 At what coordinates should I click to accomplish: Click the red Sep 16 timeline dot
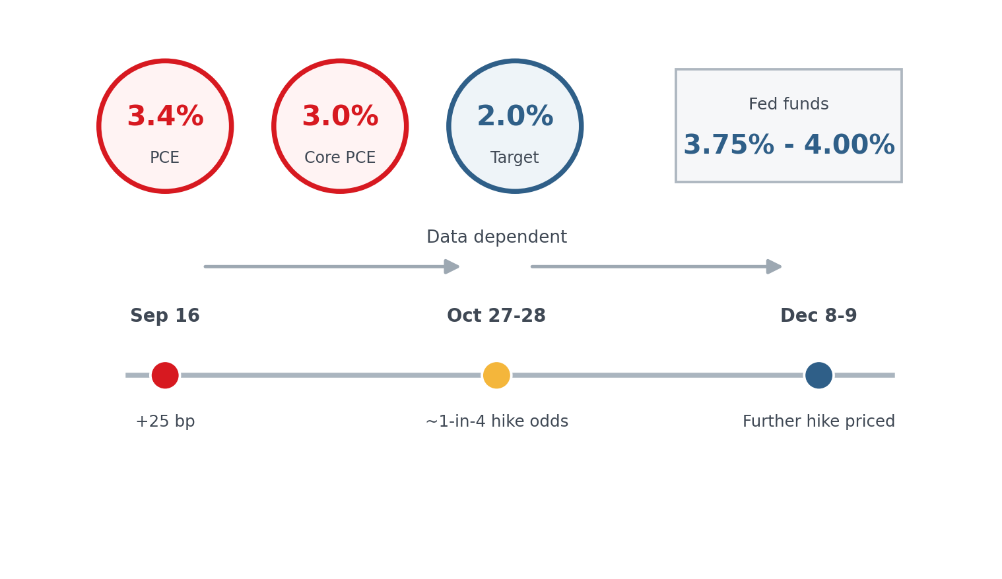click(x=165, y=375)
